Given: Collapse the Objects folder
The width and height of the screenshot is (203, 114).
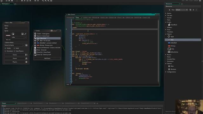Looking at the screenshot, I should [x=166, y=34].
